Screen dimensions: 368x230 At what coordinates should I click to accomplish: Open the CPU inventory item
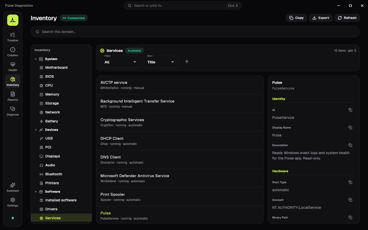61,85
